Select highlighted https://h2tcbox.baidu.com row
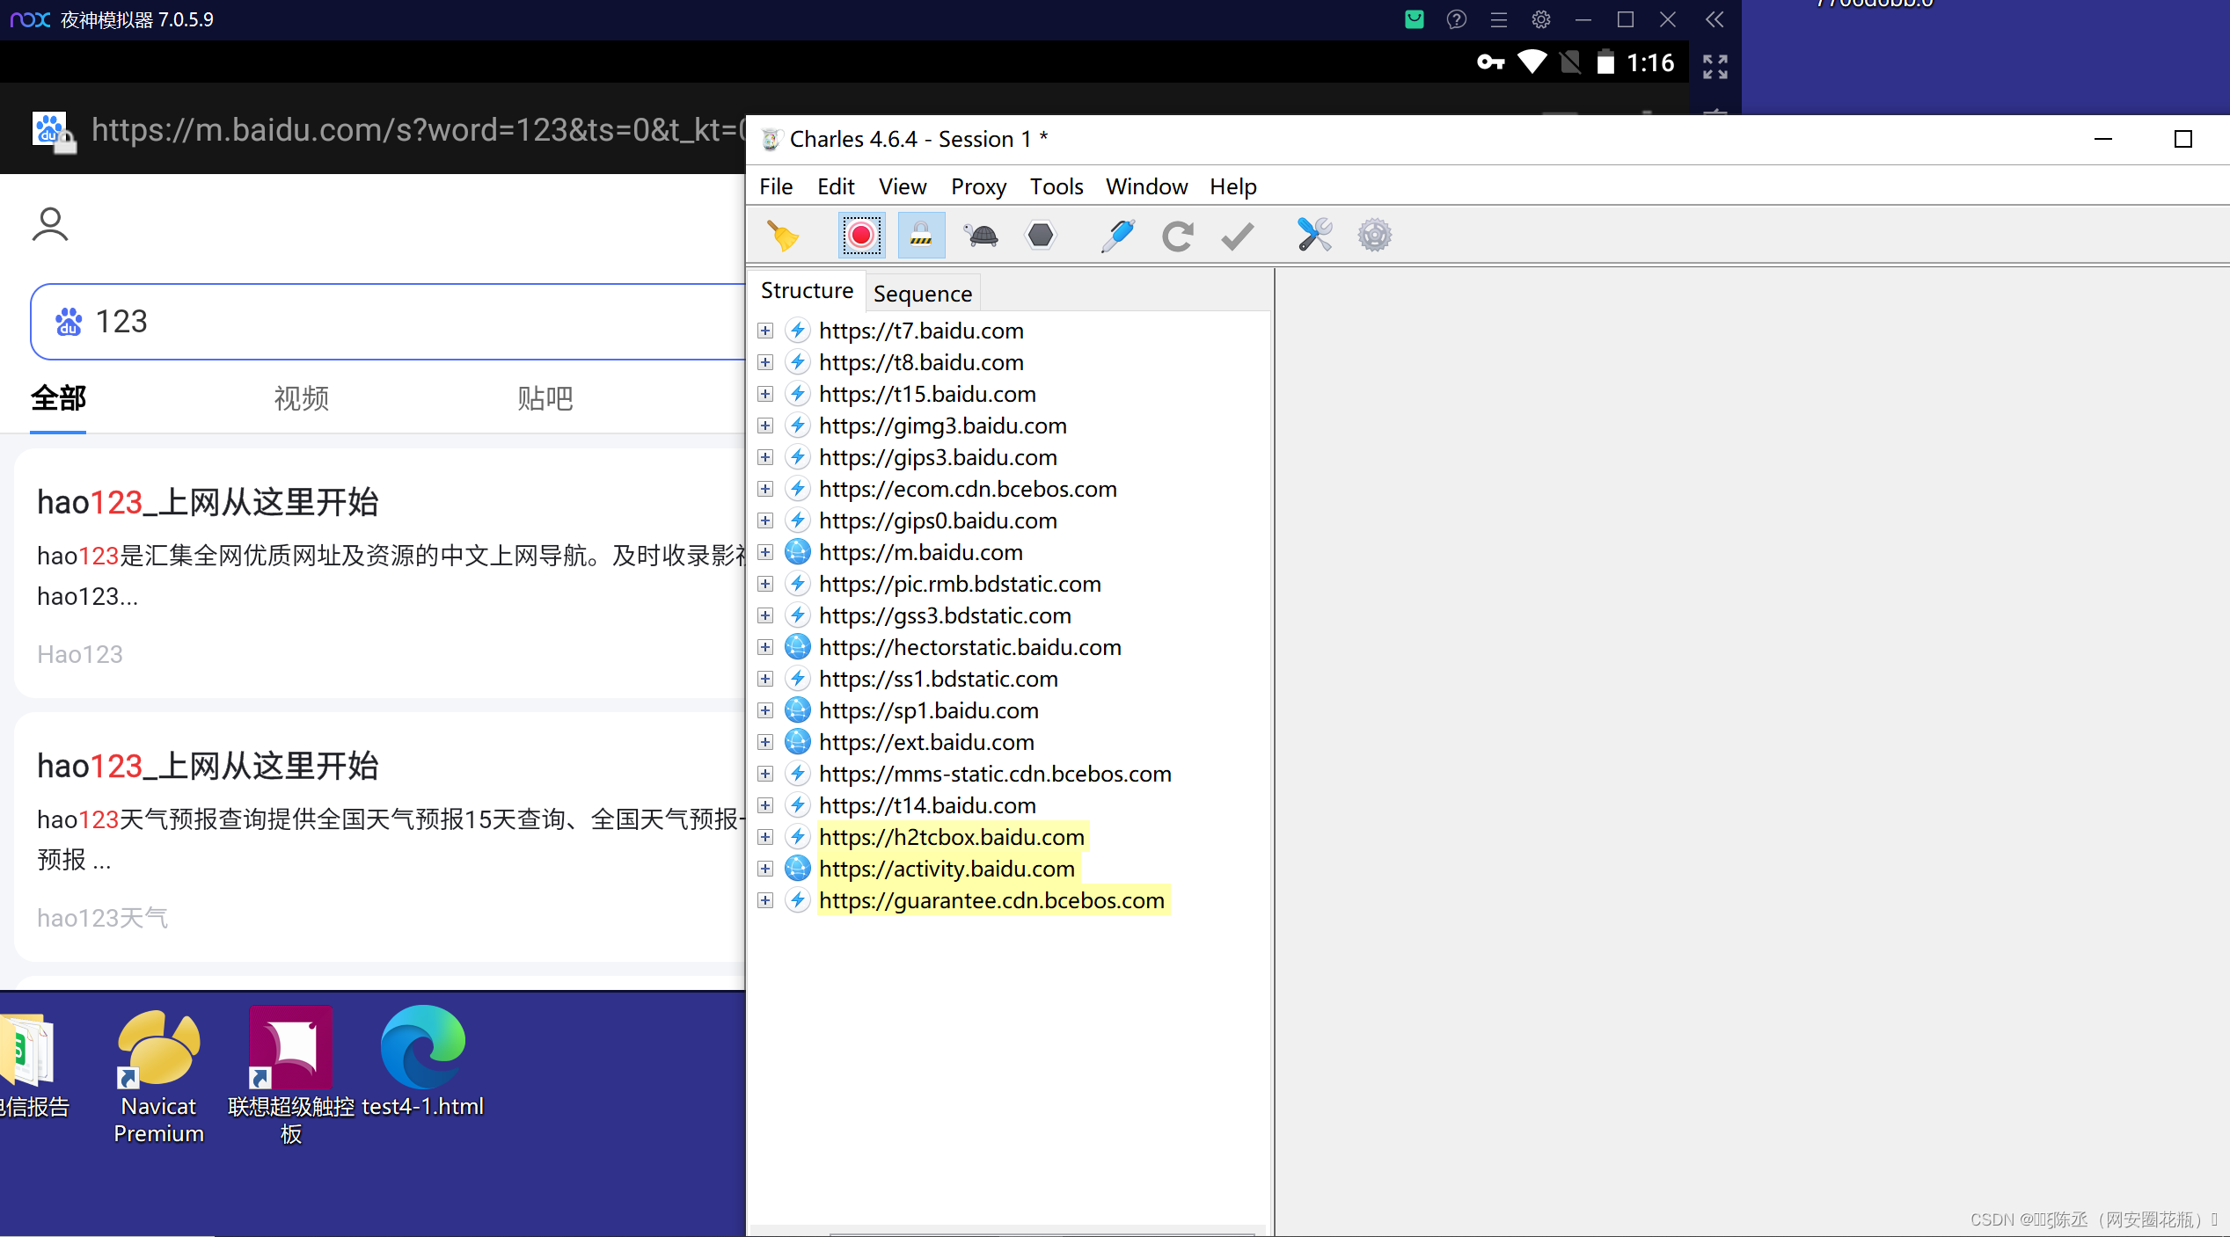Viewport: 2230px width, 1237px height. pyautogui.click(x=952, y=837)
